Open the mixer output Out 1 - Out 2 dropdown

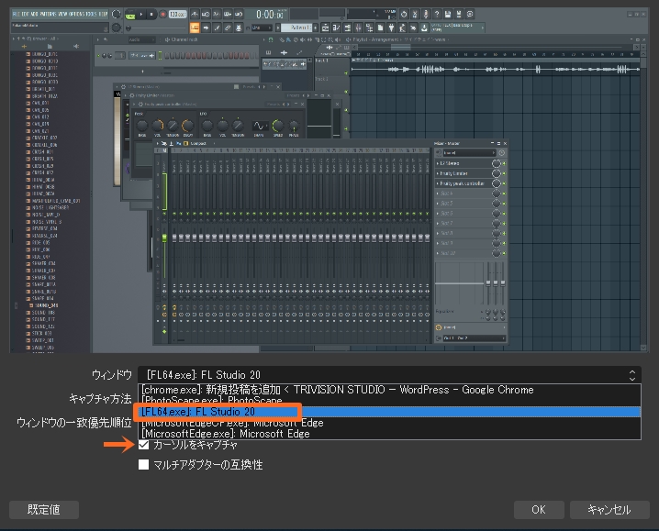pos(473,338)
